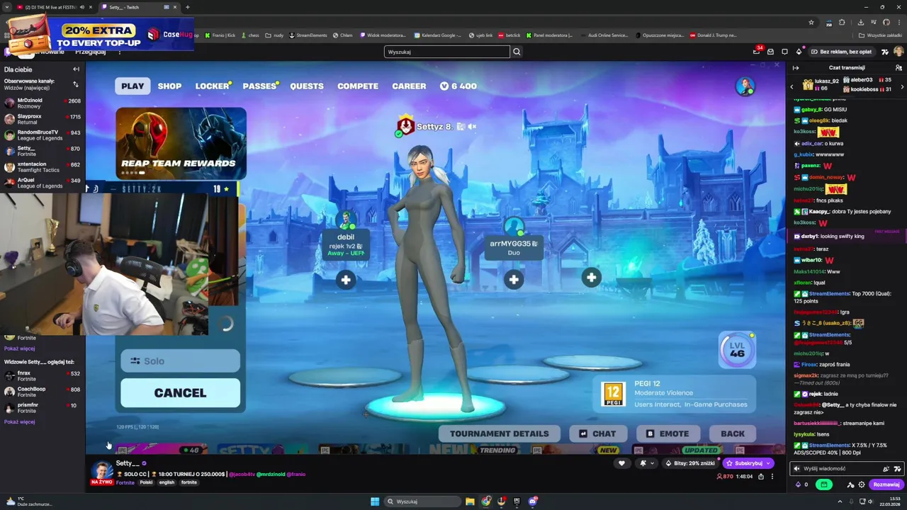
Task: Open Fortnite CHAT button
Action: (x=597, y=433)
